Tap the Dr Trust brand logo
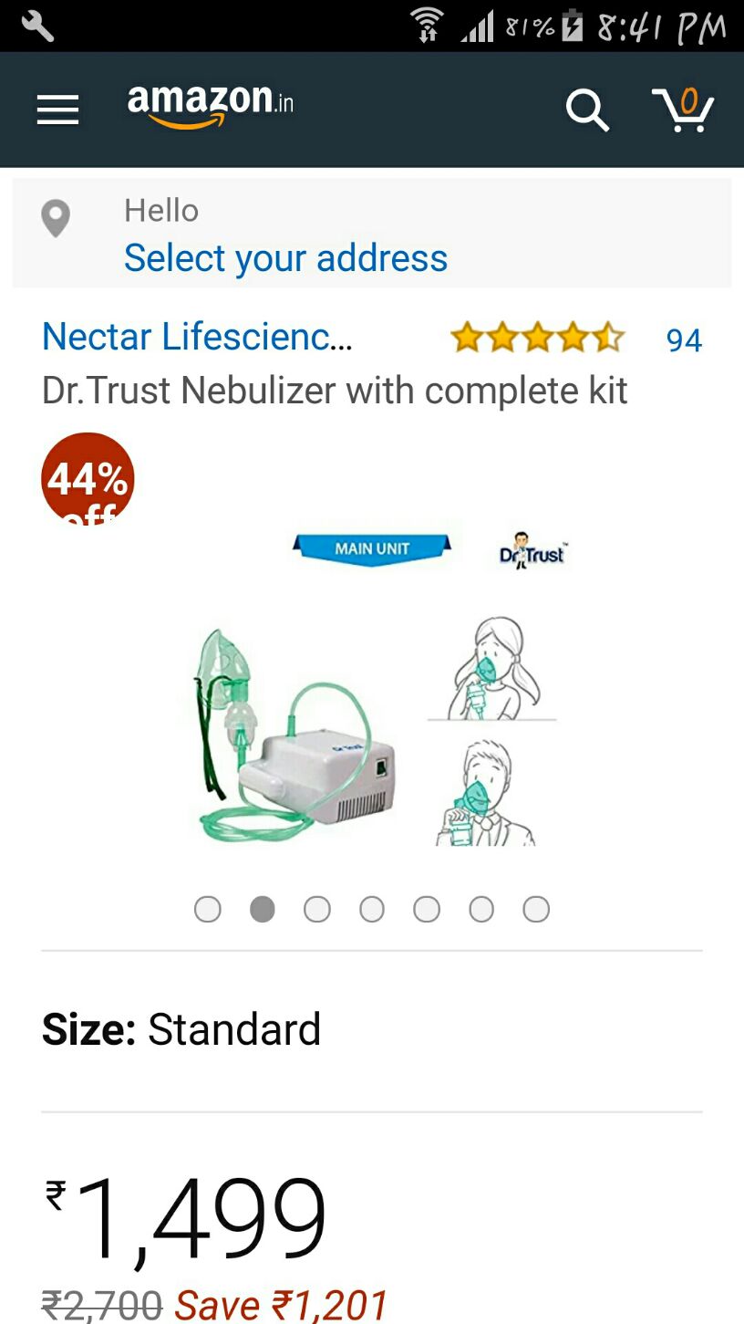 pos(532,550)
